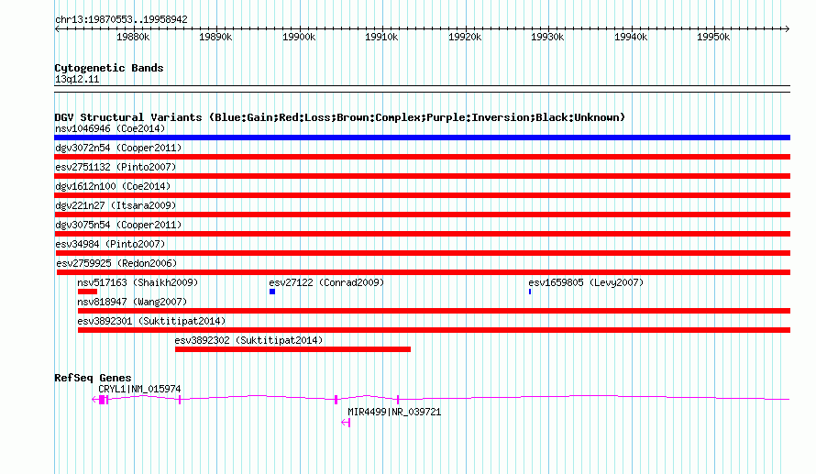This screenshot has height=474, width=816.
Task: Open the dgv1612n100 (Coe2014) variant
Action: click(x=113, y=186)
